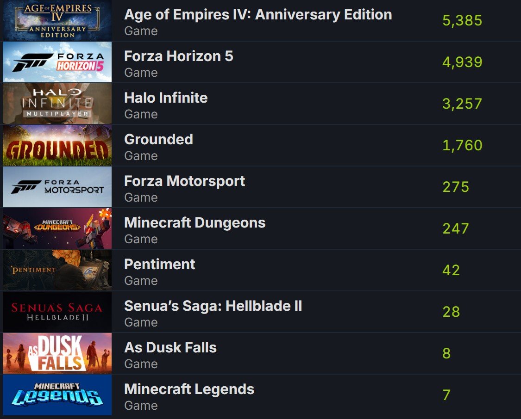Viewport: 521px width, 419px height.
Task: Click the Forza Horizon 5 cover image
Action: point(57,62)
